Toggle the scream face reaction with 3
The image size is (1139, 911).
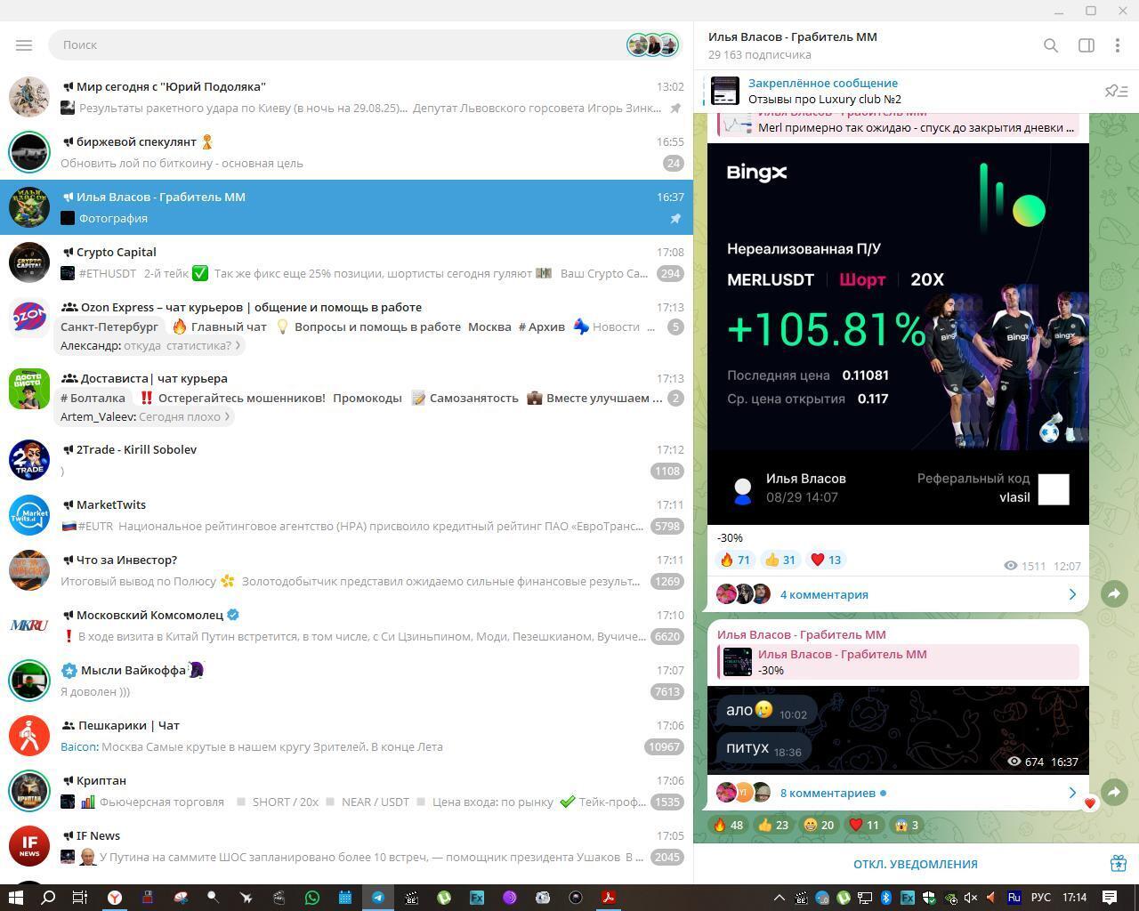pos(908,825)
